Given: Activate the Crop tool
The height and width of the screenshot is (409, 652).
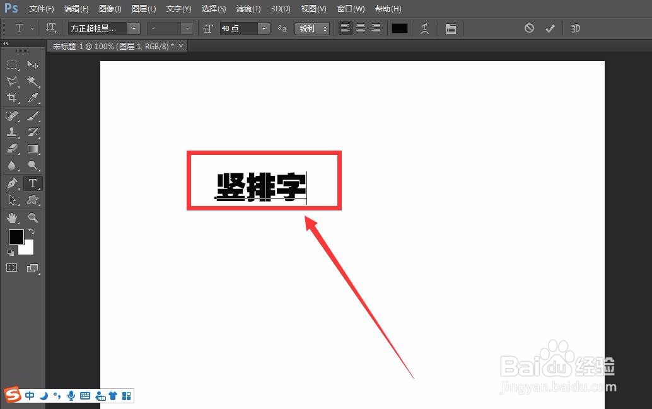Looking at the screenshot, I should coord(13,98).
